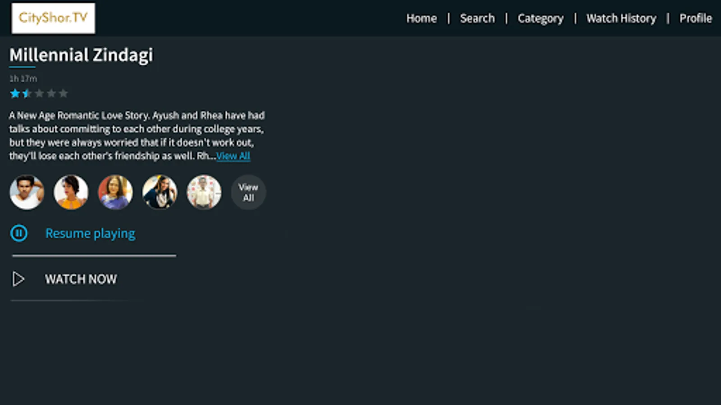Image resolution: width=721 pixels, height=405 pixels.
Task: Select the third cast member avatar
Action: 115,192
